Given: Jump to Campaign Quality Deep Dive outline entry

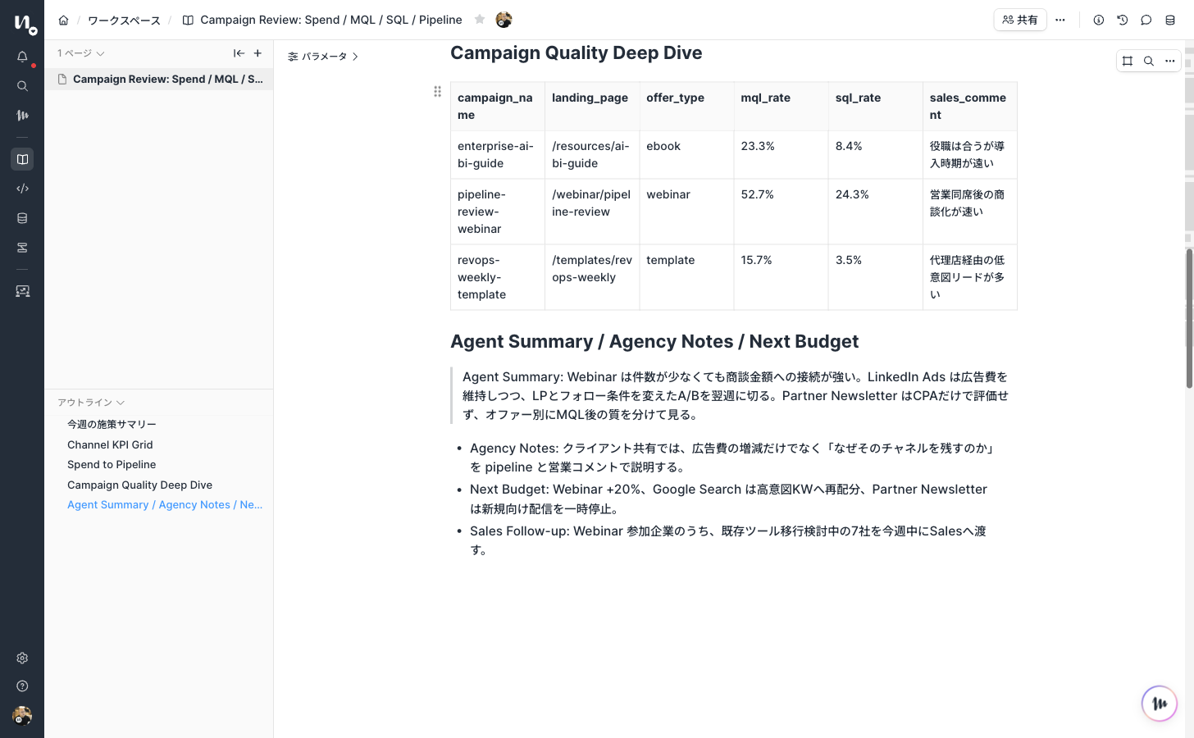Looking at the screenshot, I should (x=139, y=485).
